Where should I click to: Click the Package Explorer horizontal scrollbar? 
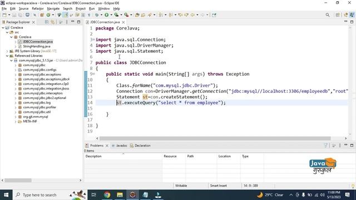tap(18, 180)
